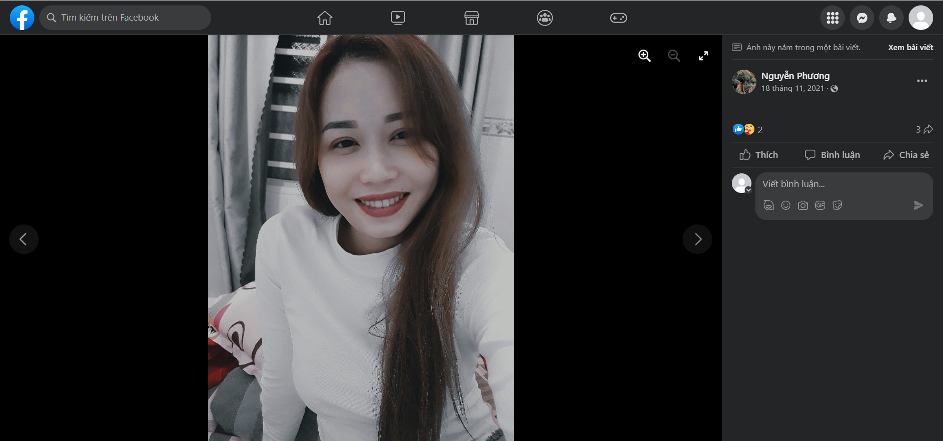Open the nine-dot menu grid
This screenshot has width=943, height=441.
tap(832, 18)
